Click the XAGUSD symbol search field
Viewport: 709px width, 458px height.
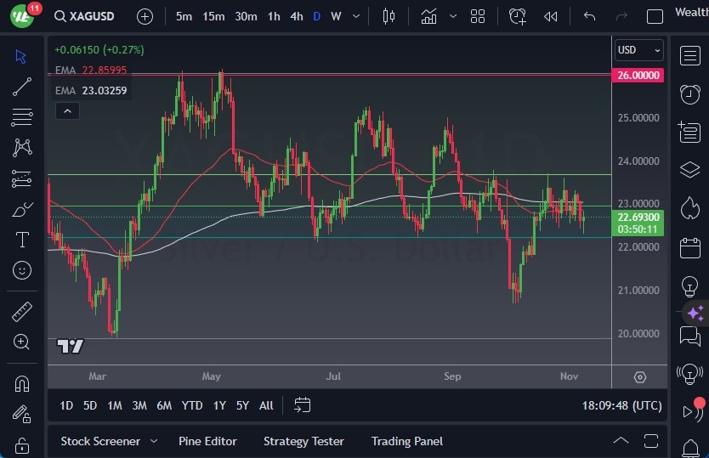tap(91, 16)
